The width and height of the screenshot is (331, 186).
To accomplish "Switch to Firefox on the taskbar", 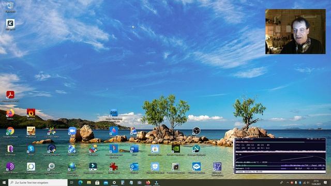I will coord(148,182).
